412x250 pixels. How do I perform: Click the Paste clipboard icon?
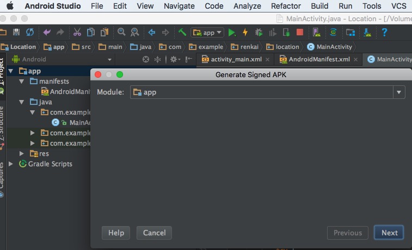click(x=104, y=32)
